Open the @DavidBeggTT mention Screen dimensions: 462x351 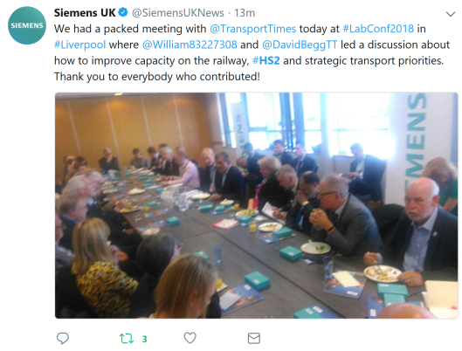[x=300, y=45]
